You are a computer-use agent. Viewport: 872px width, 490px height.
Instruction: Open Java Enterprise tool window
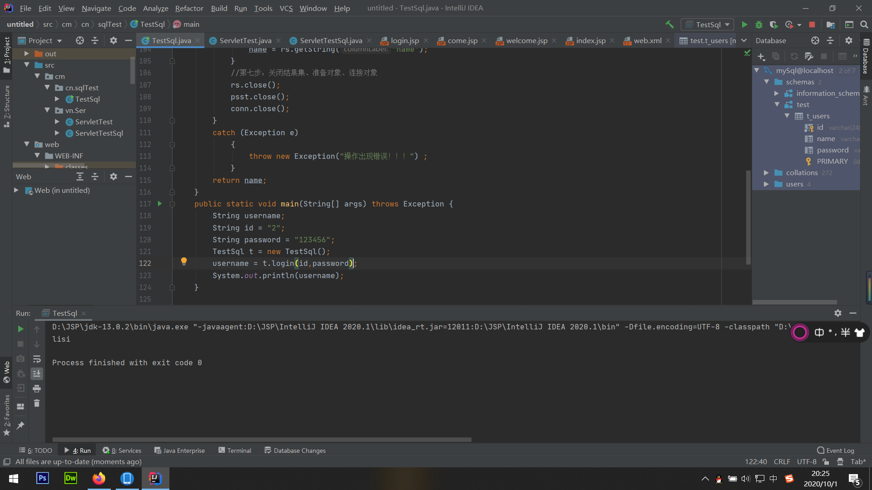click(x=179, y=451)
